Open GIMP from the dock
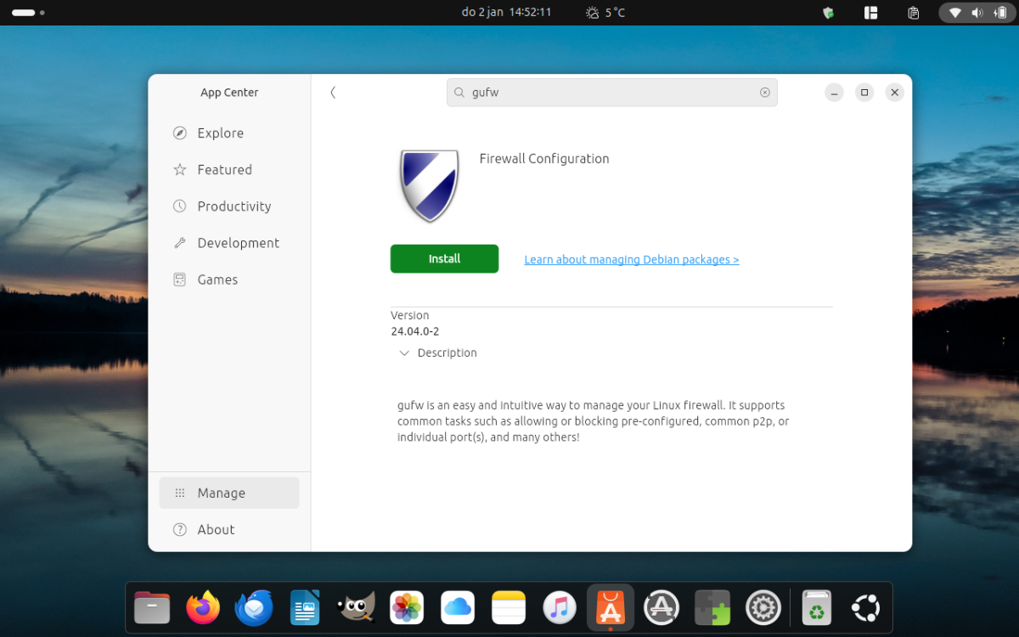Image resolution: width=1019 pixels, height=637 pixels. pos(356,607)
